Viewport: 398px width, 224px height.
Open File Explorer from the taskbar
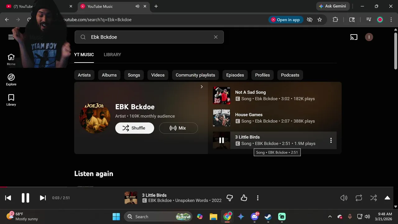tap(213, 217)
